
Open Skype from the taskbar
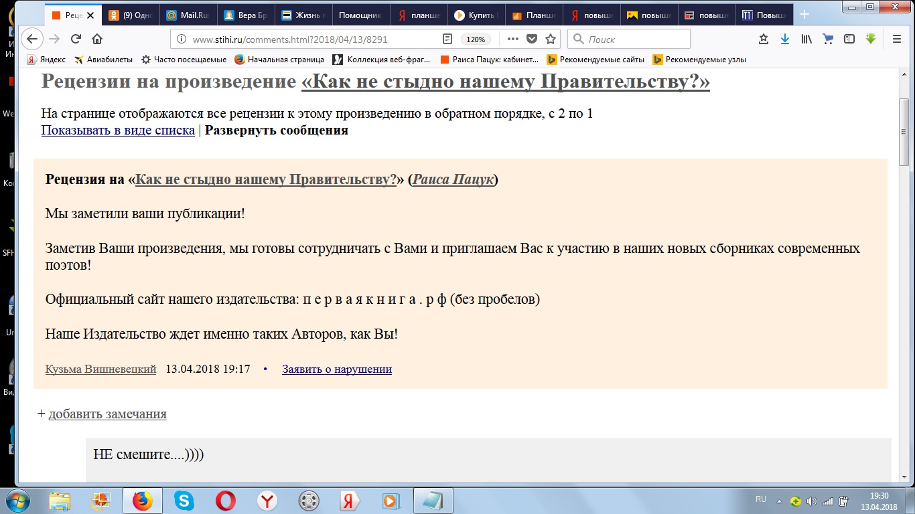coord(184,501)
